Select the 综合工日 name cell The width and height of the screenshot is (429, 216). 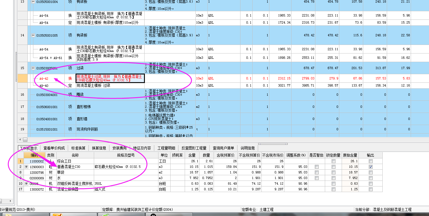[75, 161]
